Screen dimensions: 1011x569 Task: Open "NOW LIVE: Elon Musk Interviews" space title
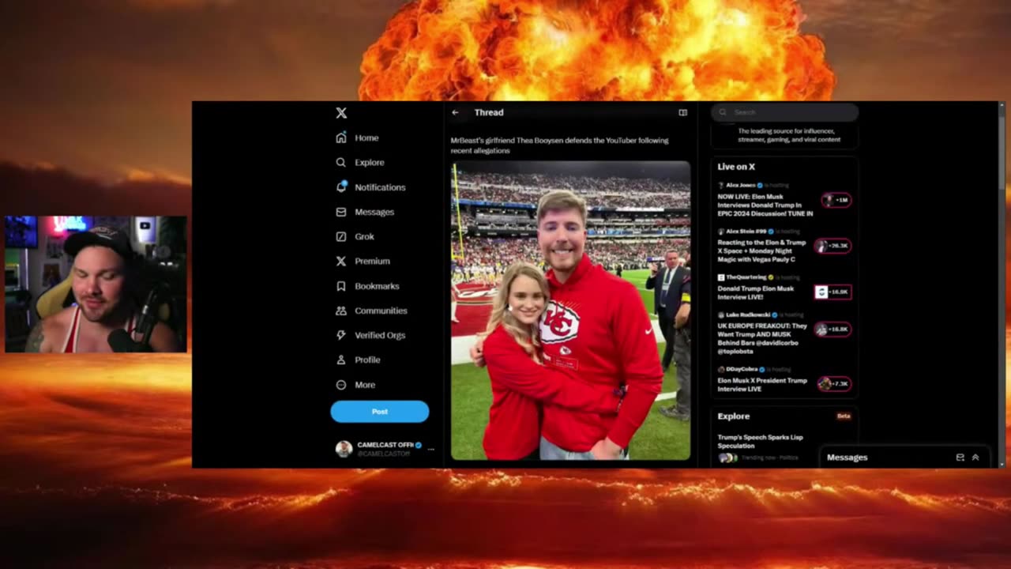pyautogui.click(x=765, y=205)
